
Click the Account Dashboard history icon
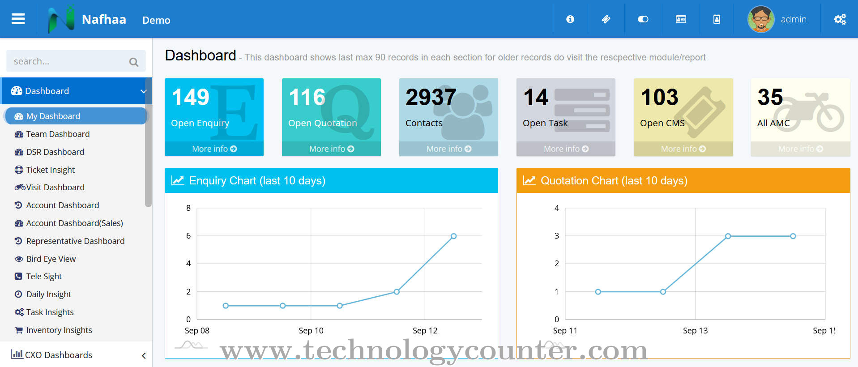point(18,205)
